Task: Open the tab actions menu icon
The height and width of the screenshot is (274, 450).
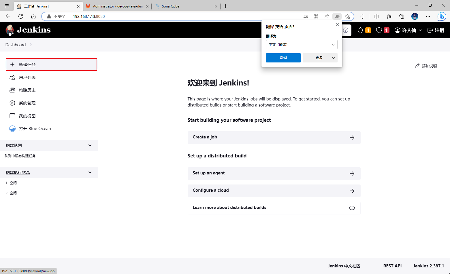Action: (7, 6)
